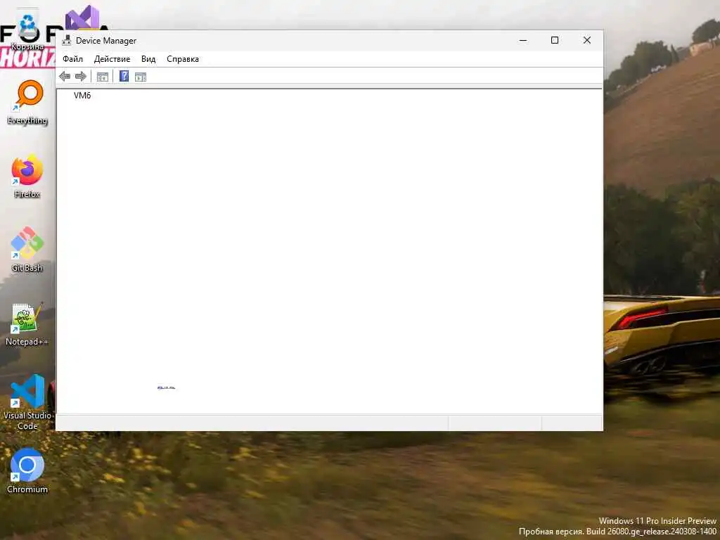Open the Файл menu
Image resolution: width=720 pixels, height=540 pixels.
(72, 59)
